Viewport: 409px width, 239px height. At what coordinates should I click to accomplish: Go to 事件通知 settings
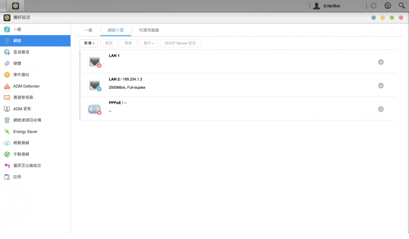coord(35,75)
